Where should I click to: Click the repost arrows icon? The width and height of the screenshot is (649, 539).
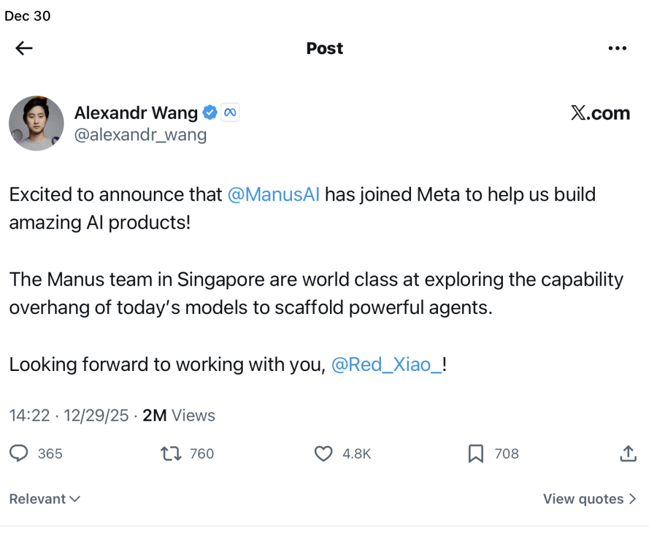(x=171, y=454)
